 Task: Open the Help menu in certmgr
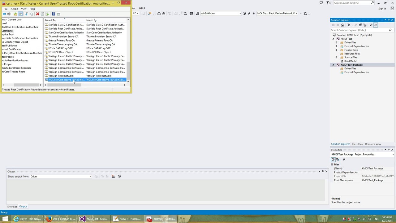[x=32, y=9]
